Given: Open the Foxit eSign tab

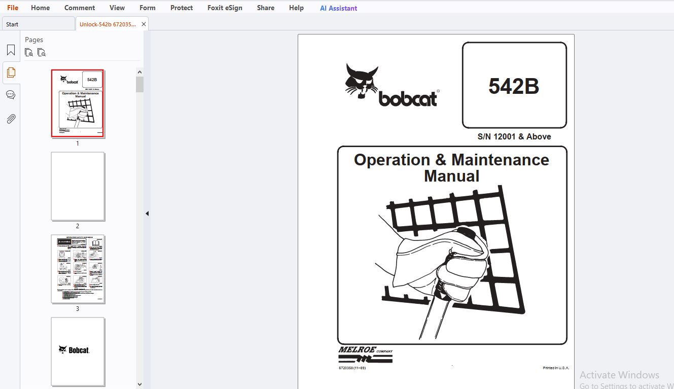Looking at the screenshot, I should tap(225, 8).
